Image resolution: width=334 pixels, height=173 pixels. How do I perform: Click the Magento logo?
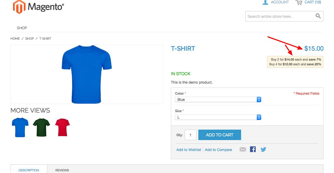coord(38,7)
